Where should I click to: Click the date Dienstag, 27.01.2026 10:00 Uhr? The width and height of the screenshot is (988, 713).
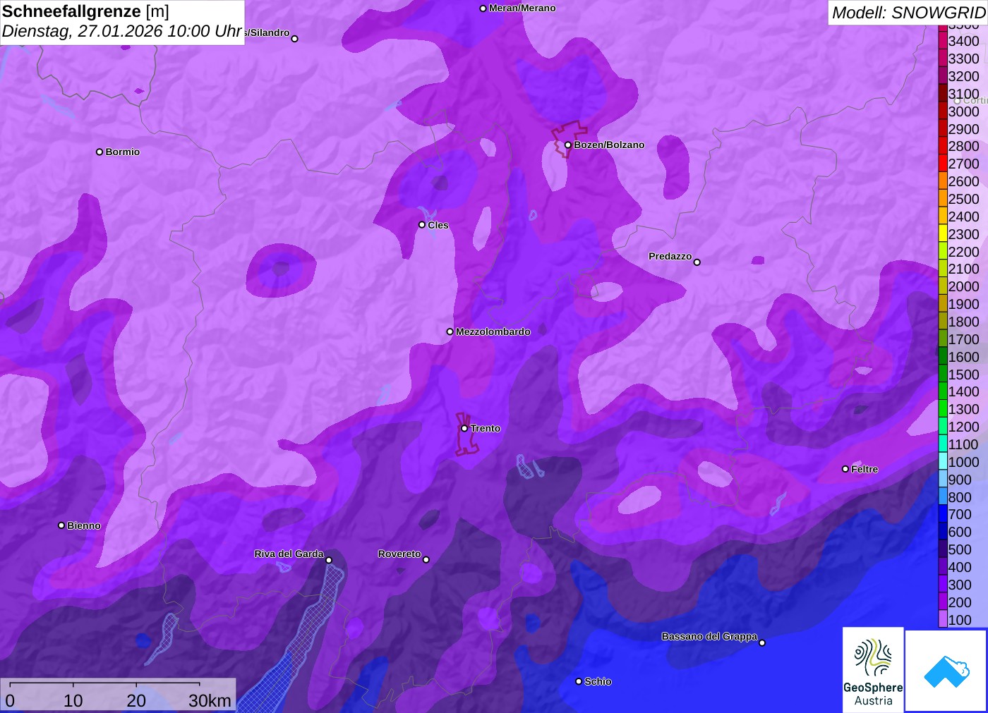pos(122,32)
